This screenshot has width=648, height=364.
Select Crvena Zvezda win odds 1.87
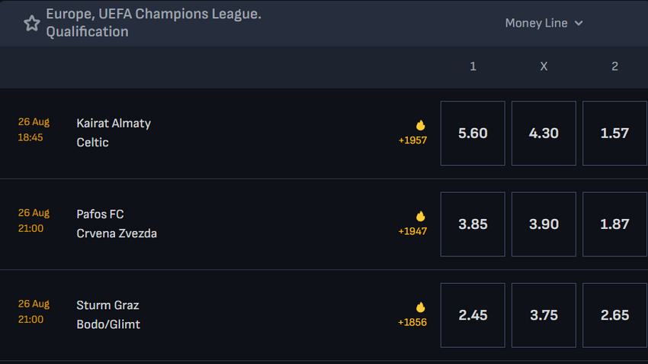[x=614, y=224]
